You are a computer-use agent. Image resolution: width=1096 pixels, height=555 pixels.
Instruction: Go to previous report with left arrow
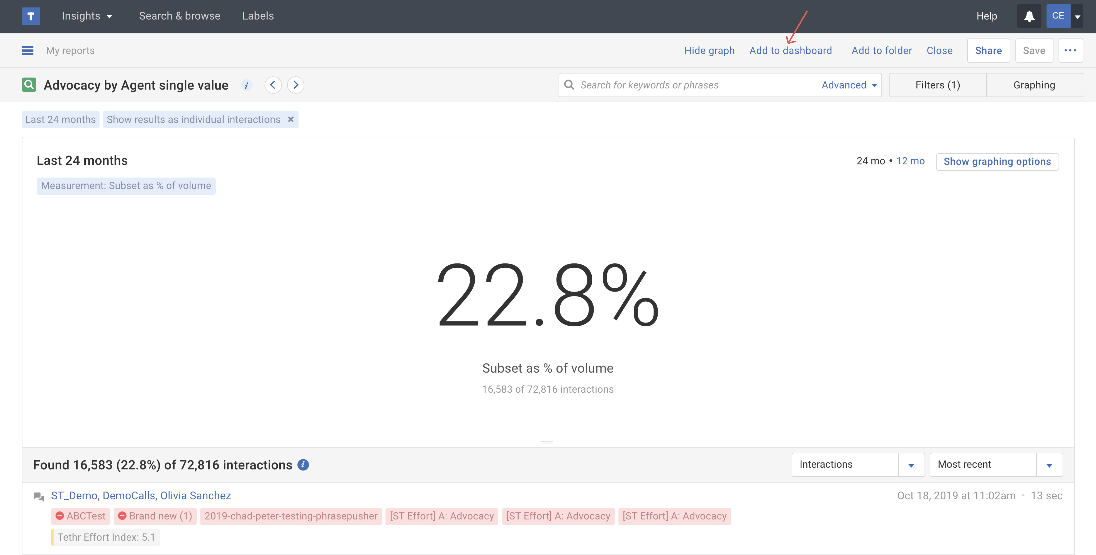pos(273,85)
